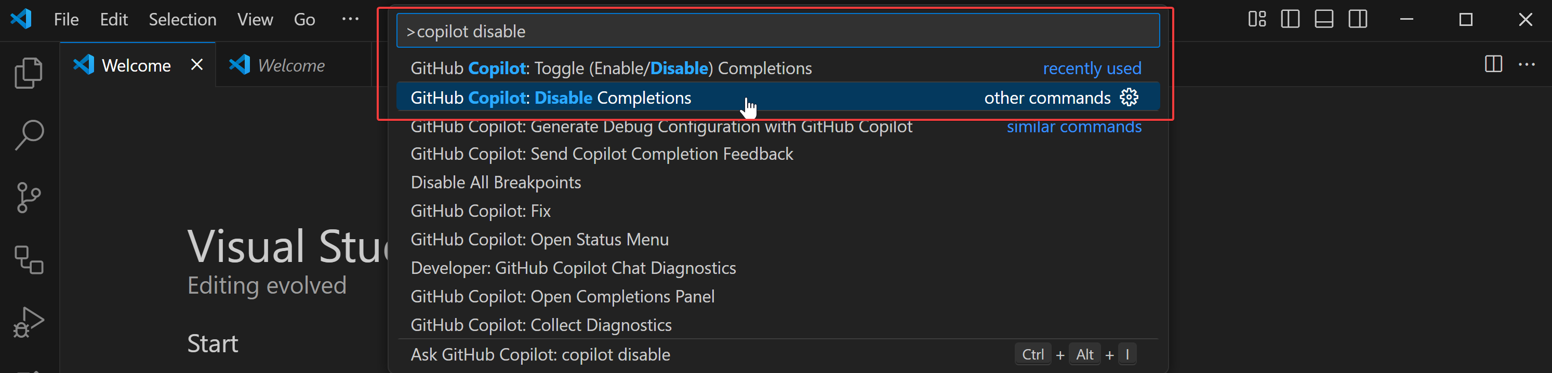Open editor More Actions ellipsis menu
1552x373 pixels.
coord(1527,64)
